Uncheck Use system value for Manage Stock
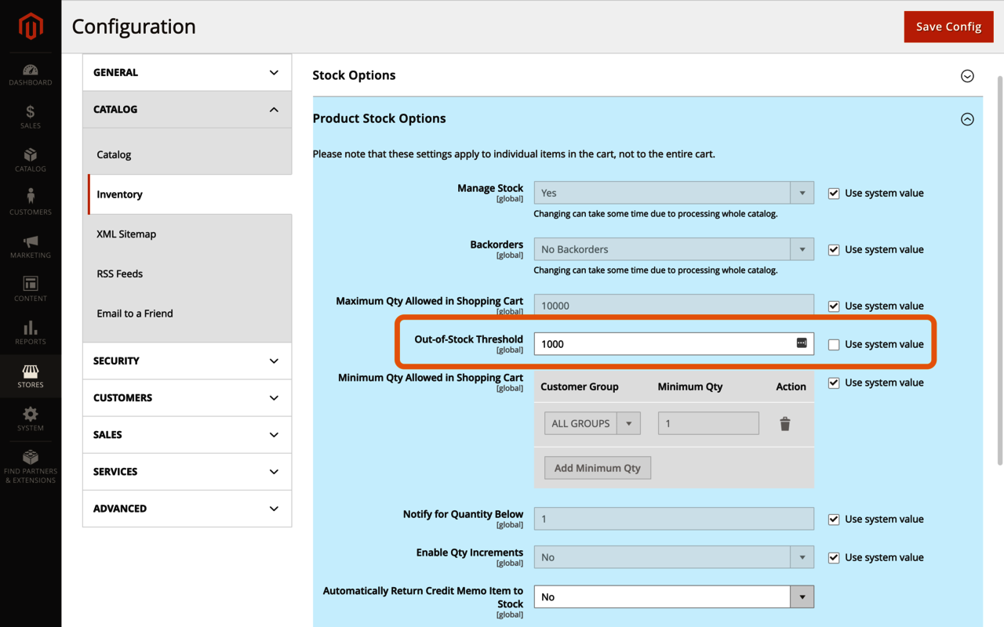The width and height of the screenshot is (1004, 627). (x=834, y=194)
